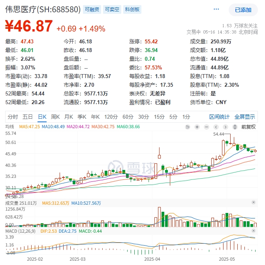Click the 1.53 万球友关注 followers text
This screenshot has width=265, height=265.
(240, 26)
